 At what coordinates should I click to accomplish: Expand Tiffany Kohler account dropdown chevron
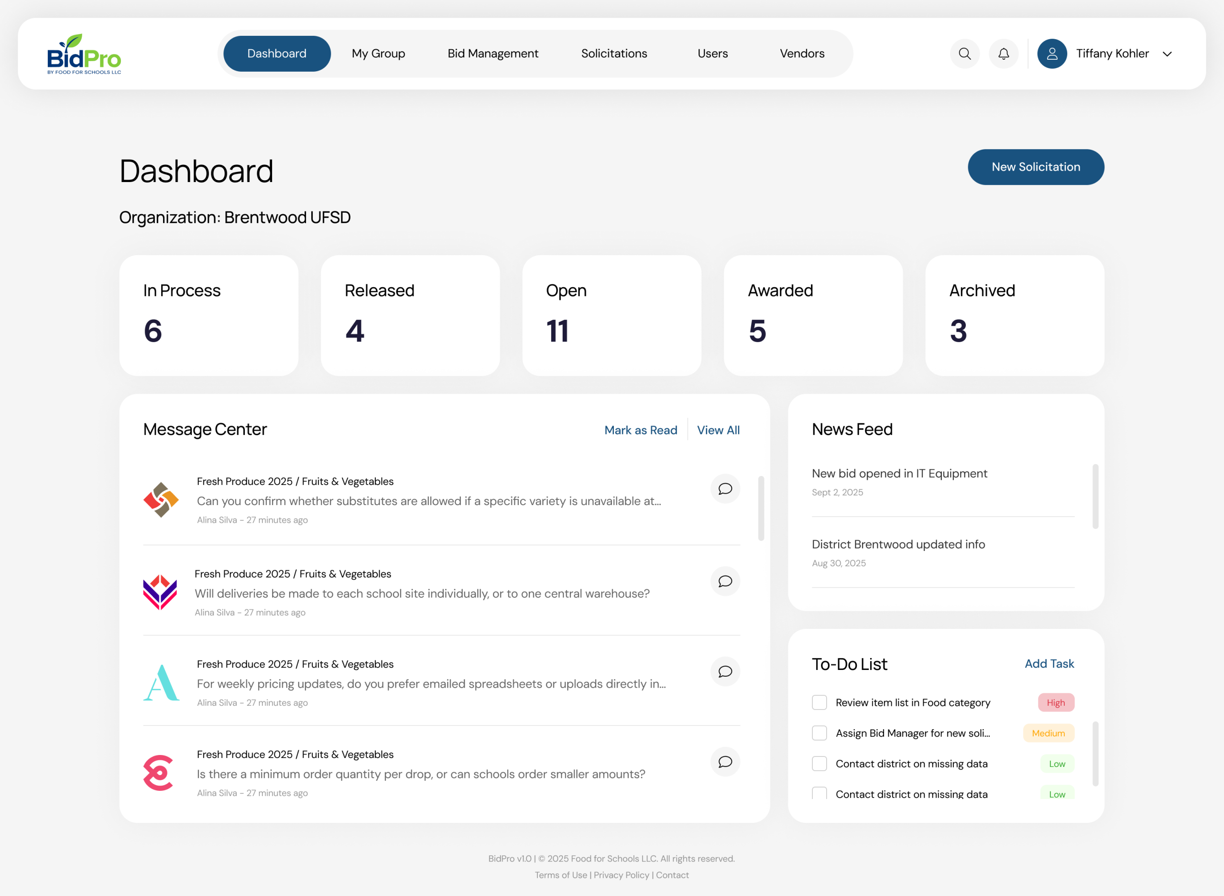1167,54
